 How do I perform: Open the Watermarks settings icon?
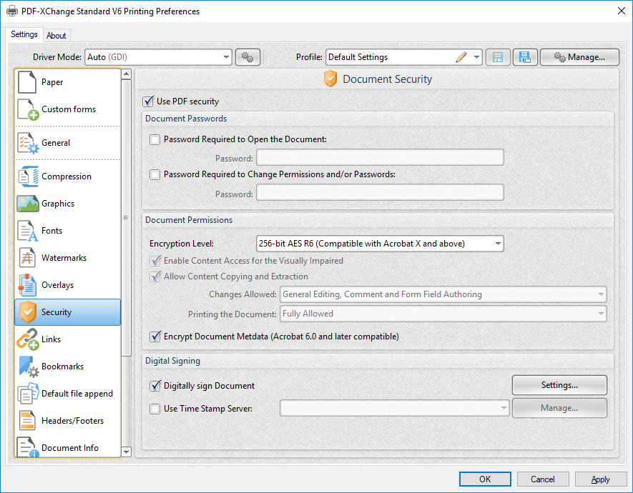tap(28, 258)
